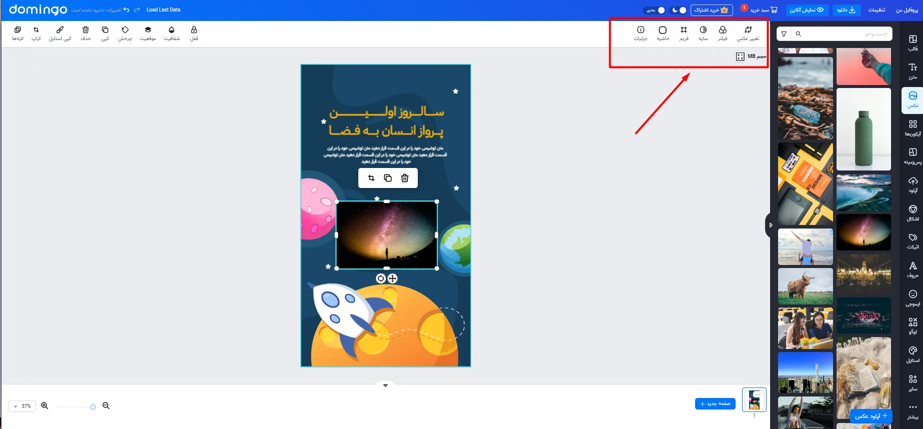Add a new page (صفحه جدید)
The image size is (923, 429).
[715, 403]
